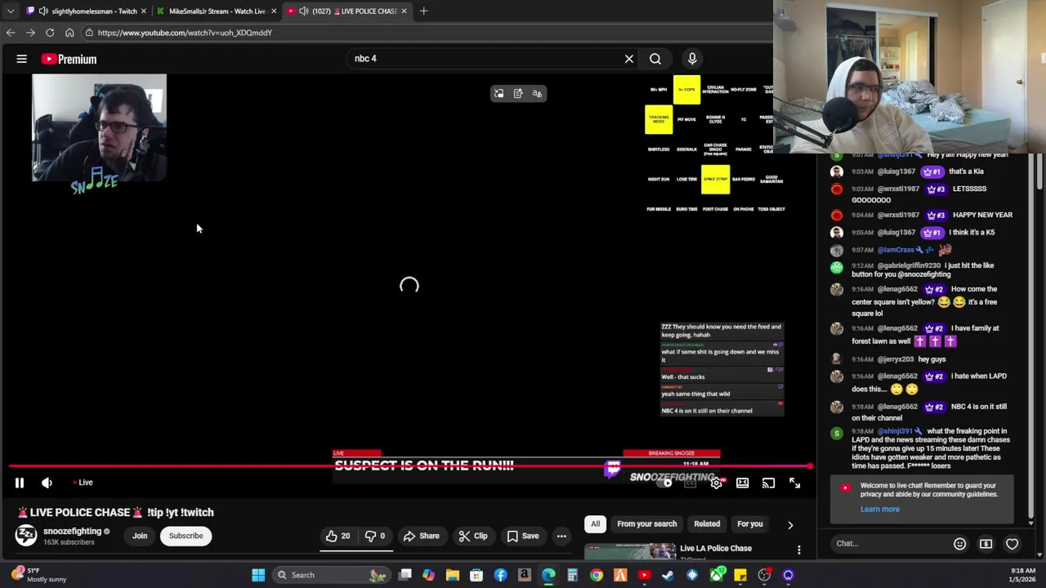
Task: Go to YouTube Premium home logo
Action: tap(69, 59)
